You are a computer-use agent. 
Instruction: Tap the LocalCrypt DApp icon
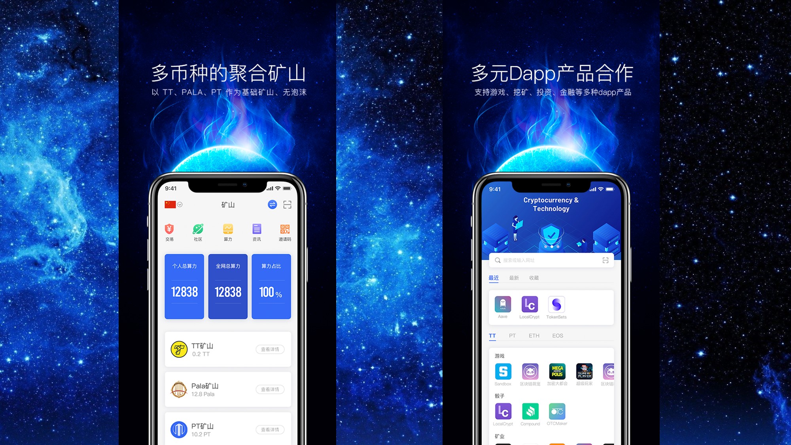click(x=529, y=307)
